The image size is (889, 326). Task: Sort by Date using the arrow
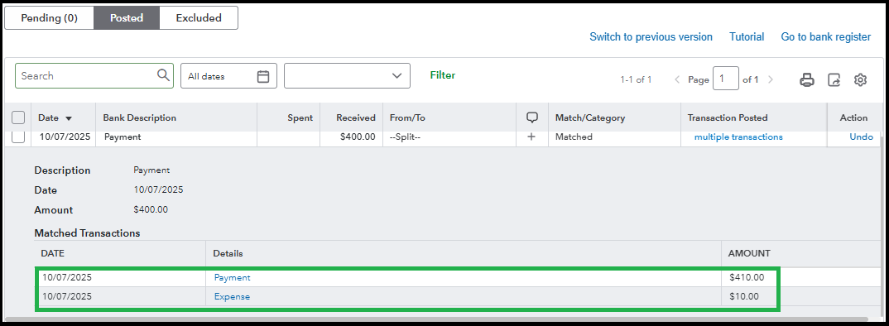[70, 118]
